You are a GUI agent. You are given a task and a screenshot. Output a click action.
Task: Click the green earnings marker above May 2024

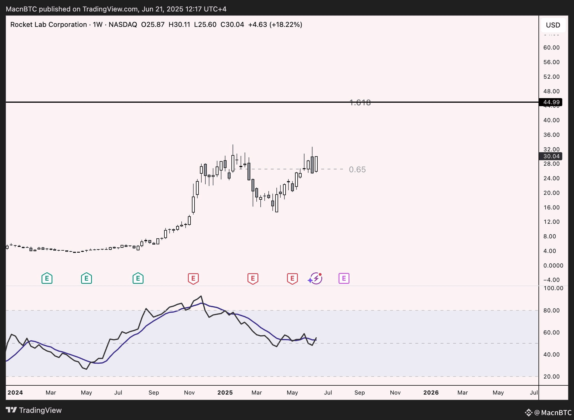tap(87, 278)
